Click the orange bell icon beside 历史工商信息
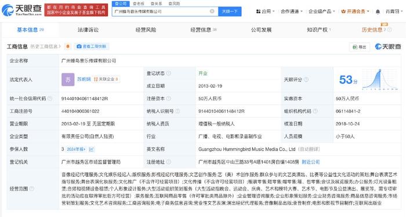 pyautogui.click(x=68, y=46)
